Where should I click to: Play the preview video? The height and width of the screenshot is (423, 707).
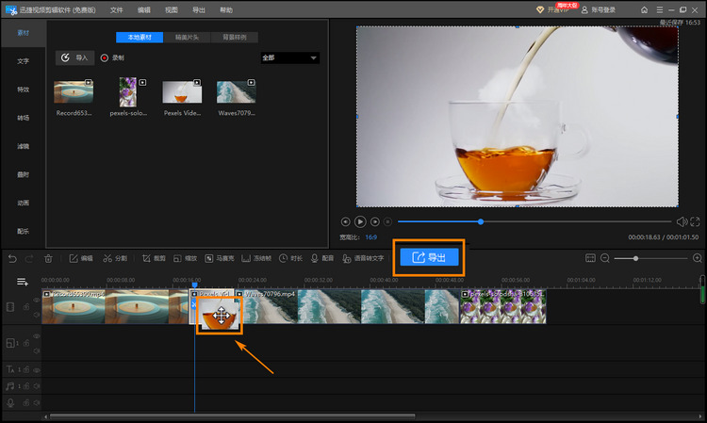tap(360, 221)
